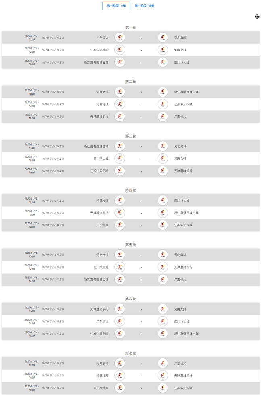Click 广东恒大 logo in round four

coord(119,225)
